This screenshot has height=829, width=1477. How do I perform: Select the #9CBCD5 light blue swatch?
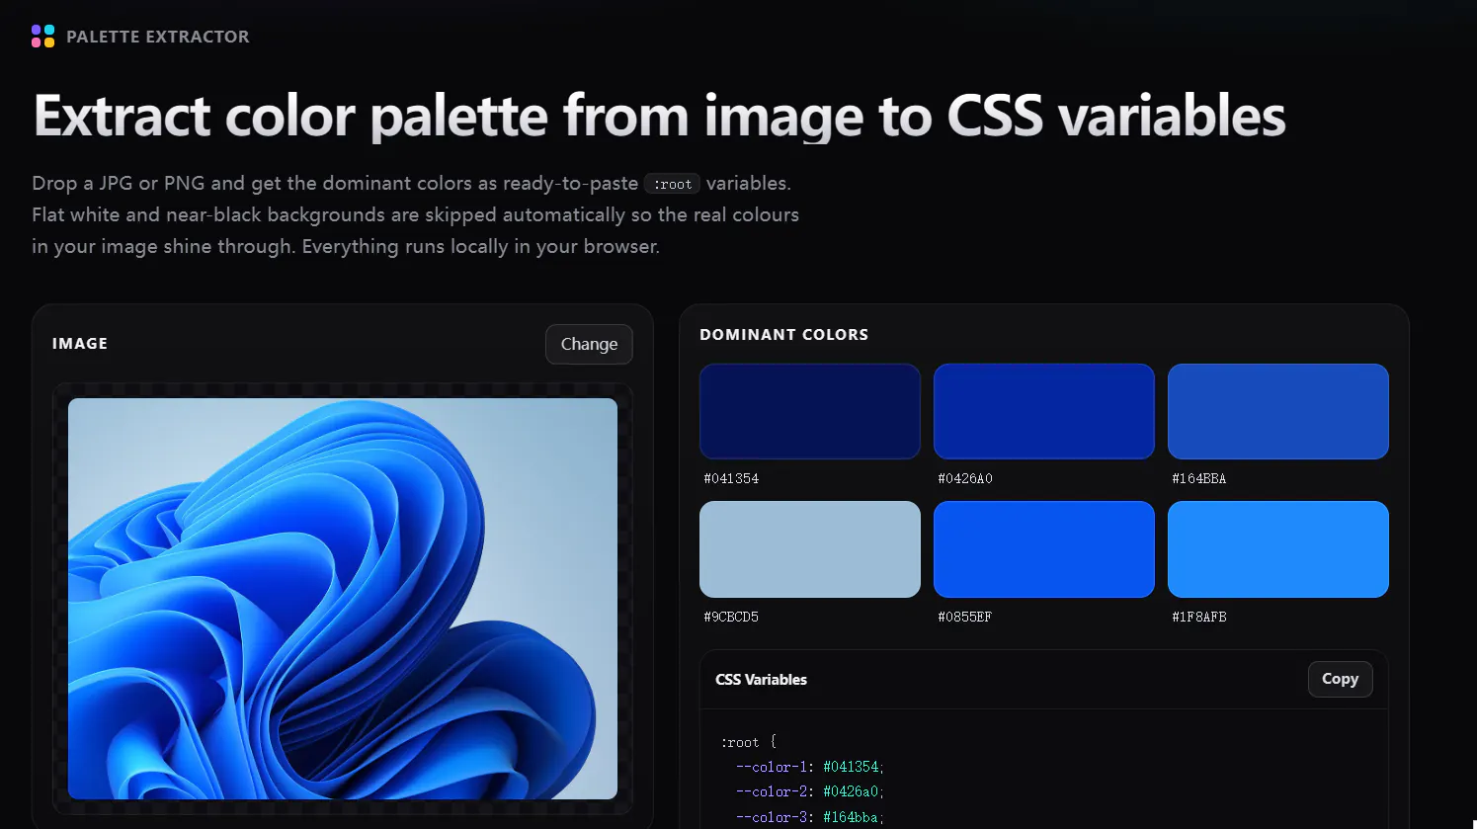810,549
